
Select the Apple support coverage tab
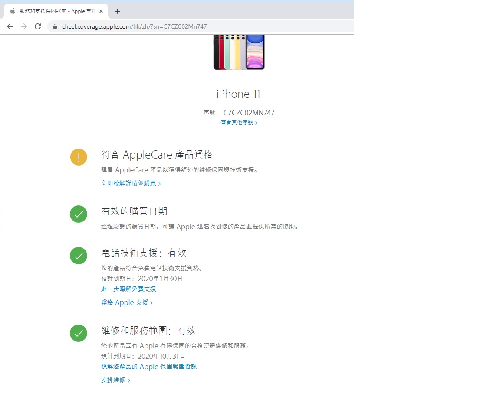pos(56,11)
